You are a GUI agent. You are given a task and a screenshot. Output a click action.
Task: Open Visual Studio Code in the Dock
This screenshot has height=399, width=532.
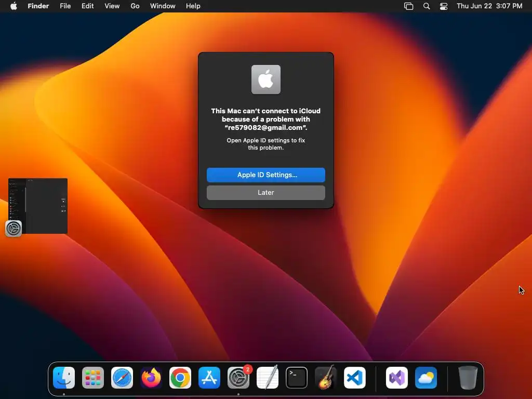(x=355, y=378)
